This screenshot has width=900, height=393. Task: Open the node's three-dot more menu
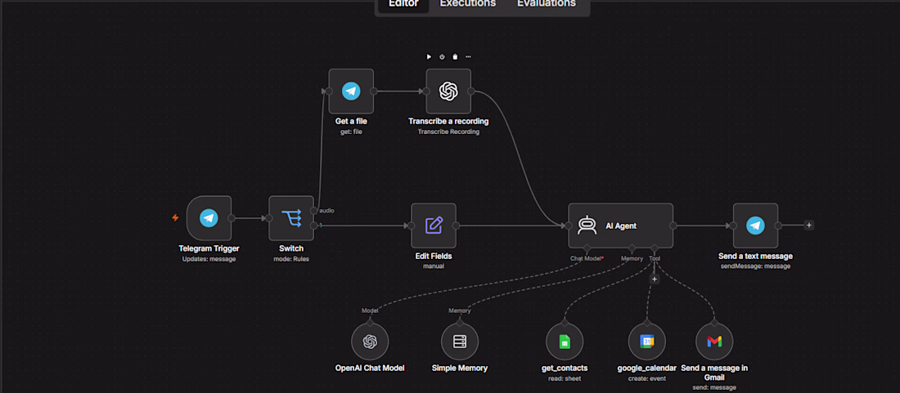click(x=468, y=56)
